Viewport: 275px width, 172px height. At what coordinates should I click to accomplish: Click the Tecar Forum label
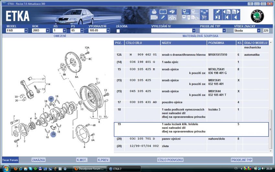click(10, 160)
